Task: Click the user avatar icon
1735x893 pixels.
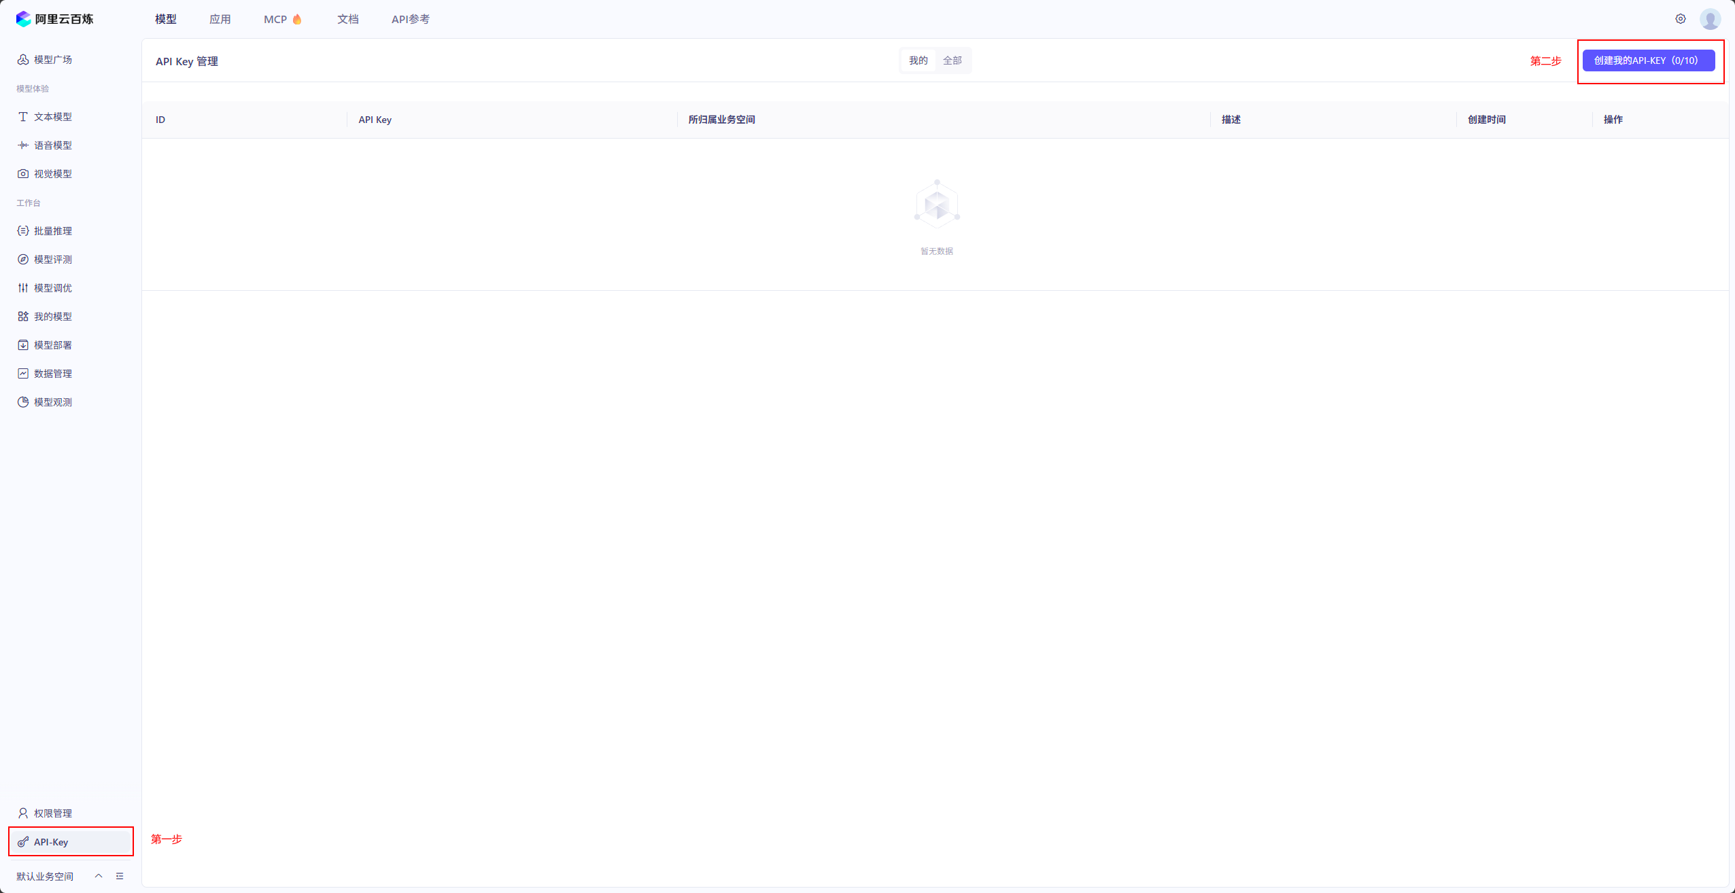Action: (x=1710, y=19)
